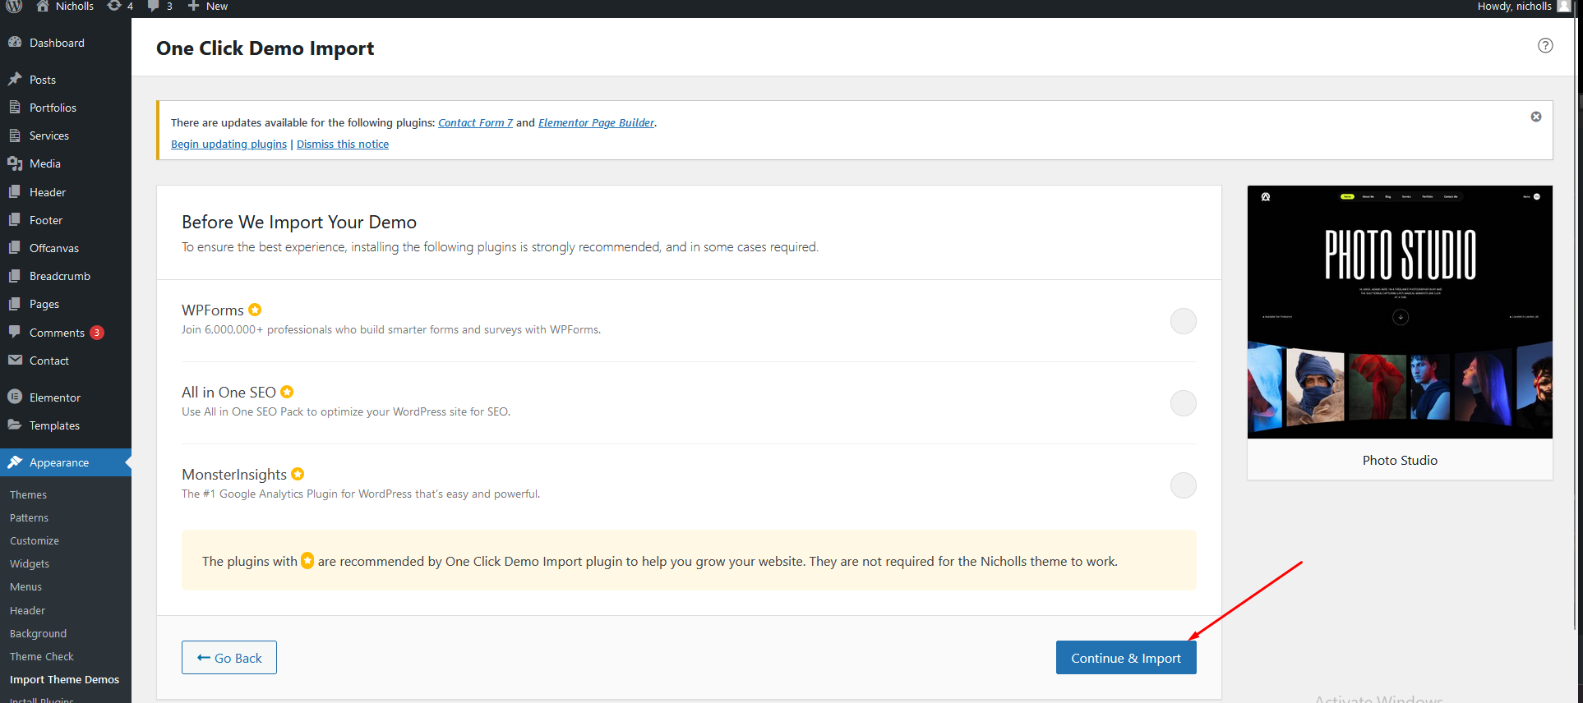Viewport: 1583px width, 703px height.
Task: Click the Pages menu icon
Action: click(x=15, y=303)
